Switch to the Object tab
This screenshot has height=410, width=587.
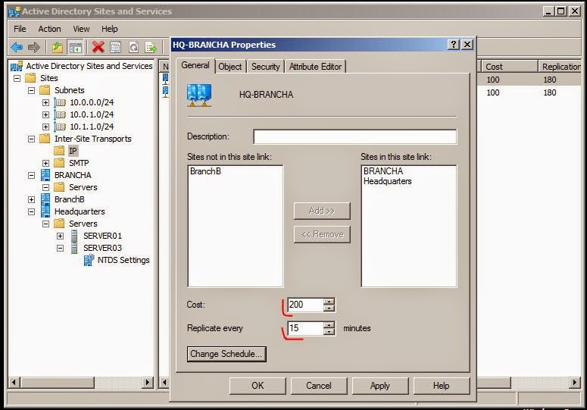point(229,67)
